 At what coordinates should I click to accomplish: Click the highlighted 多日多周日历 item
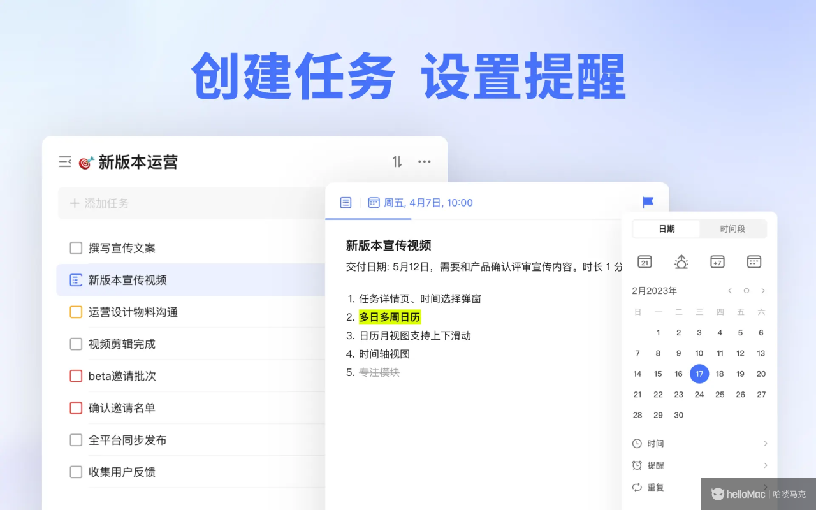tap(390, 317)
